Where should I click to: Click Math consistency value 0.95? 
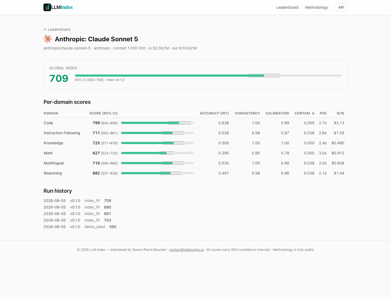256,153
